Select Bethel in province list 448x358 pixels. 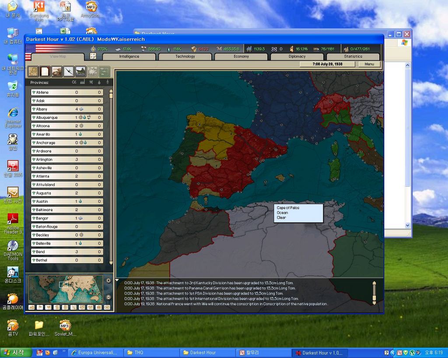pos(67,260)
